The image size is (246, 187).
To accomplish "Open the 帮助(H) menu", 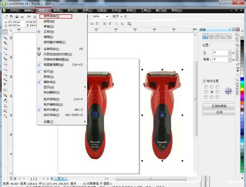I will pyautogui.click(x=177, y=10).
